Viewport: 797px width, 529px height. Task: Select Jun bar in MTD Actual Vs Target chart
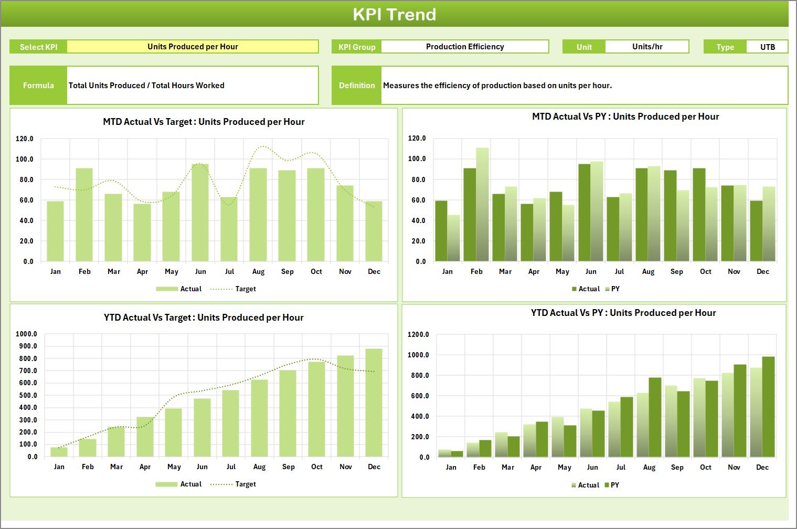[200, 213]
